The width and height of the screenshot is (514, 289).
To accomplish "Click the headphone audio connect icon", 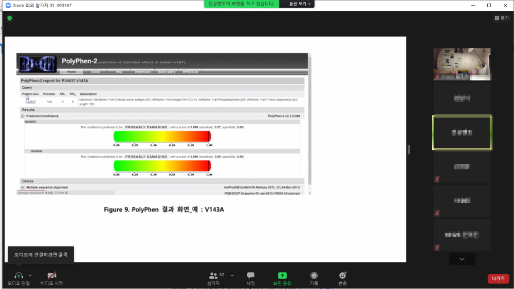I will pos(19,276).
